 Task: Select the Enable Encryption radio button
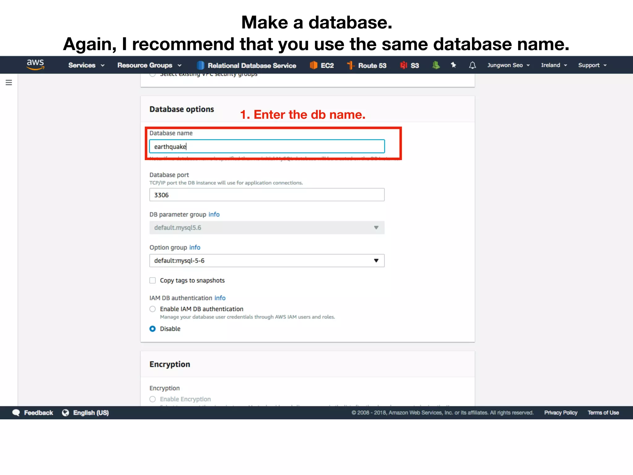[x=152, y=399]
